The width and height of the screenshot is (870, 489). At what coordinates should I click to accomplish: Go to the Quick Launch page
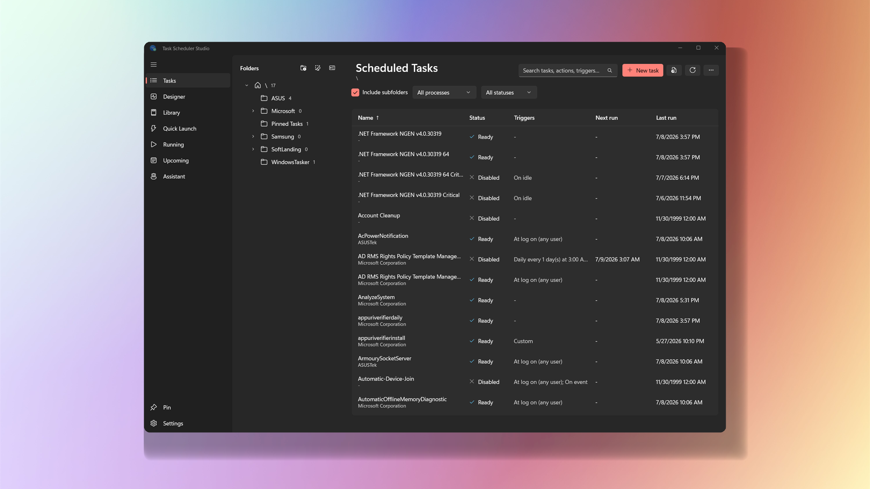[x=188, y=128]
